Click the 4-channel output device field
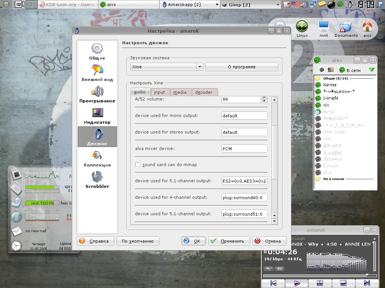Image resolution: width=385 pixels, height=288 pixels. click(x=244, y=197)
